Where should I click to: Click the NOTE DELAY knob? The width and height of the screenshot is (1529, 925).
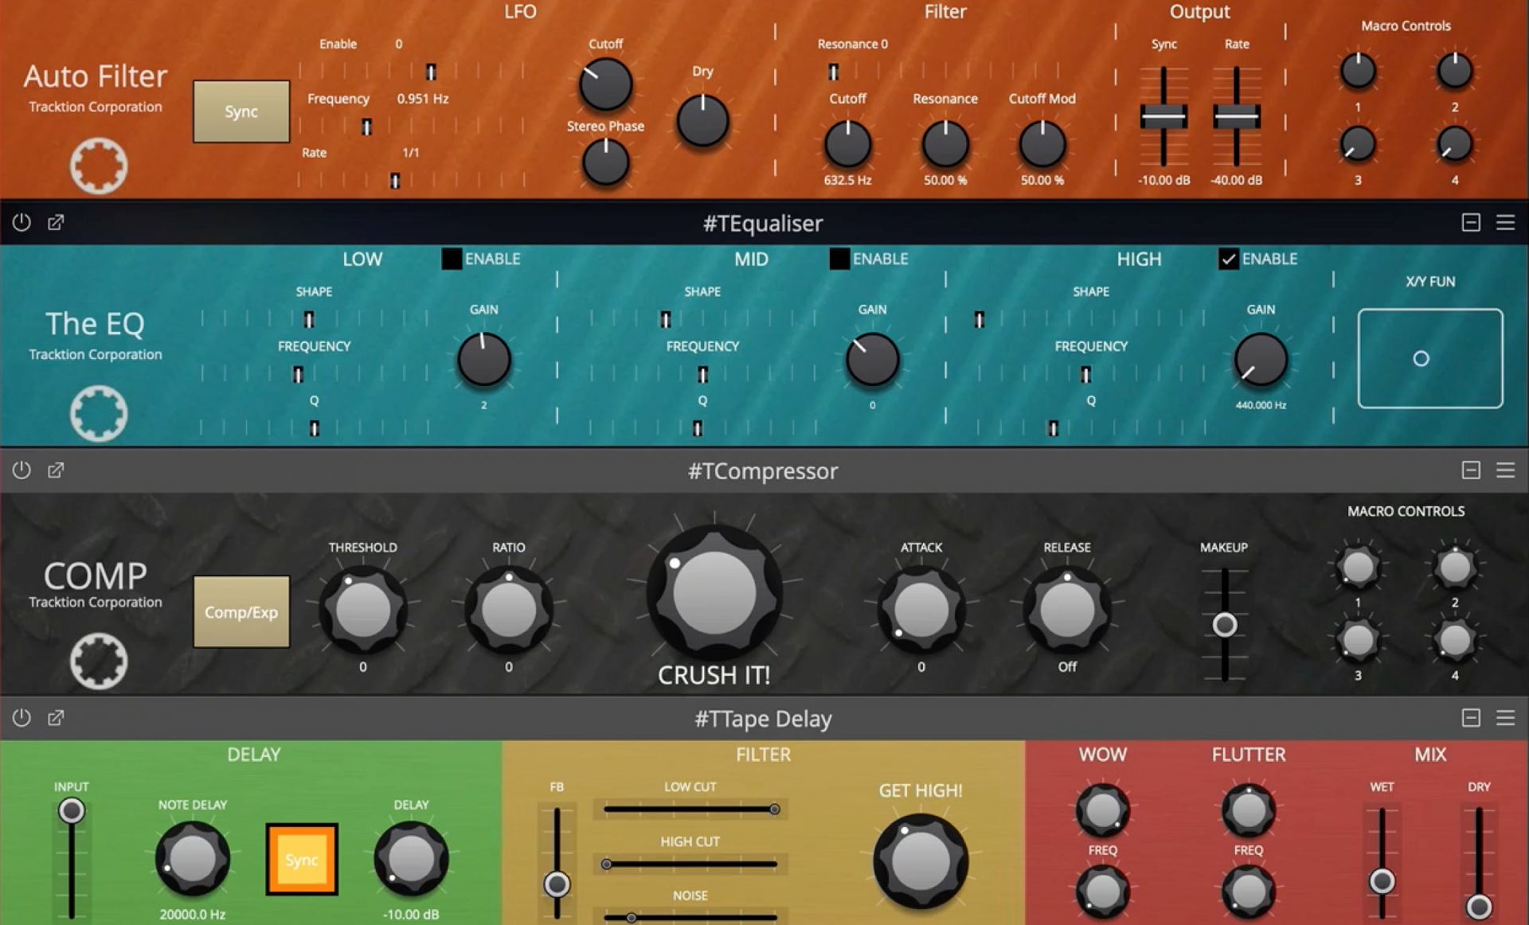tap(192, 860)
